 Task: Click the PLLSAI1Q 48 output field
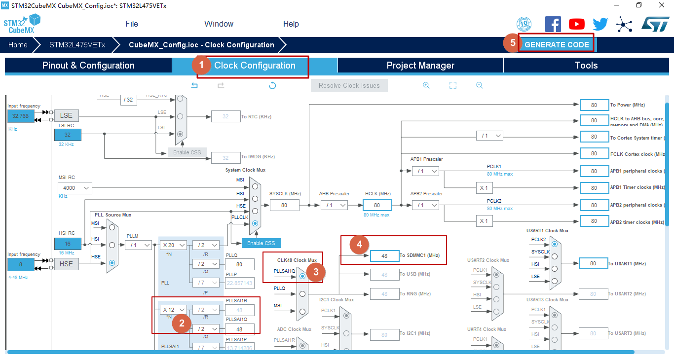coord(240,329)
